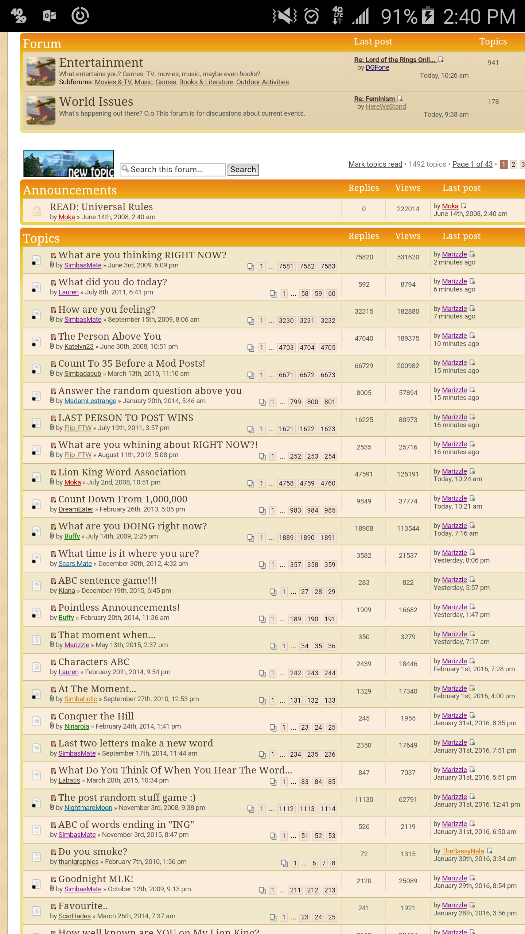Click World Issues forum thumbnail icon
The height and width of the screenshot is (934, 525).
41,111
